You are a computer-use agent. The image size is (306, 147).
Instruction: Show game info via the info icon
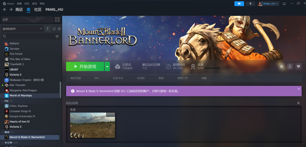pyautogui.click(x=290, y=66)
